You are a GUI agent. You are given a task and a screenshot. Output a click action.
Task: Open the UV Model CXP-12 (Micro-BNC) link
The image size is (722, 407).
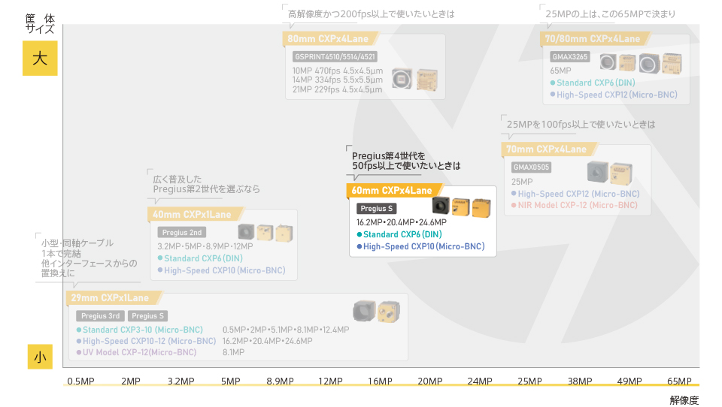tap(139, 352)
